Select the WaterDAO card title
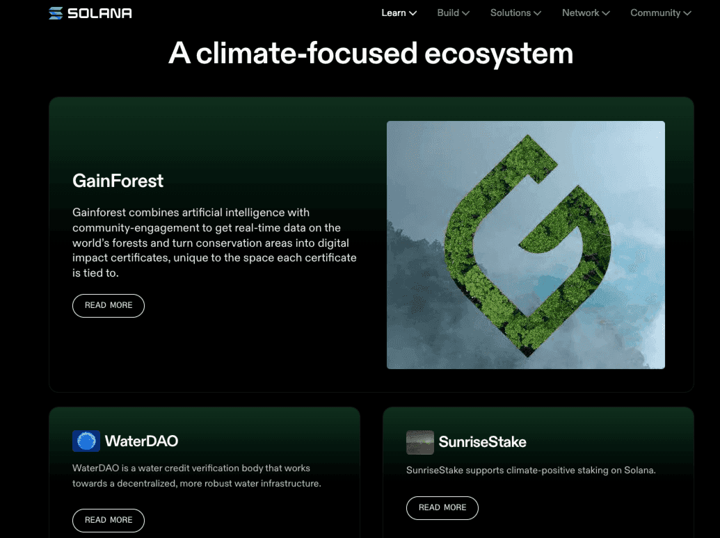The image size is (720, 538). pyautogui.click(x=141, y=441)
